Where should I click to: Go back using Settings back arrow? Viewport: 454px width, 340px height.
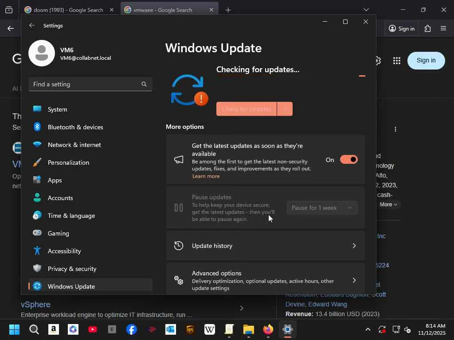tap(31, 25)
